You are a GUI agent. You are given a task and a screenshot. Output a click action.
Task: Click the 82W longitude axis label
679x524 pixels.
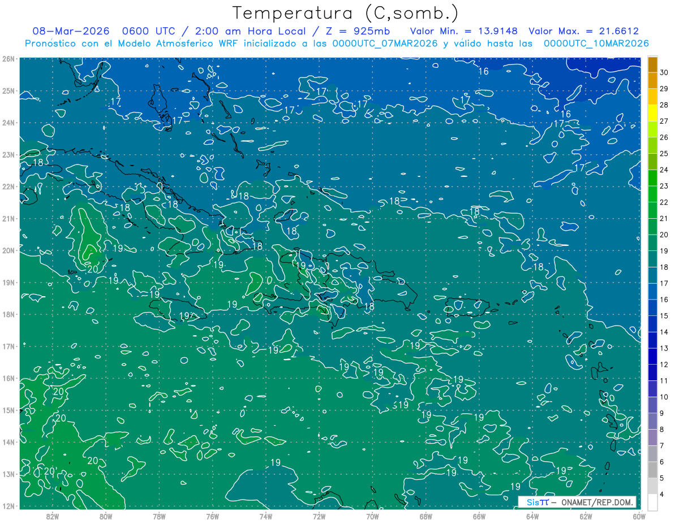click(53, 516)
